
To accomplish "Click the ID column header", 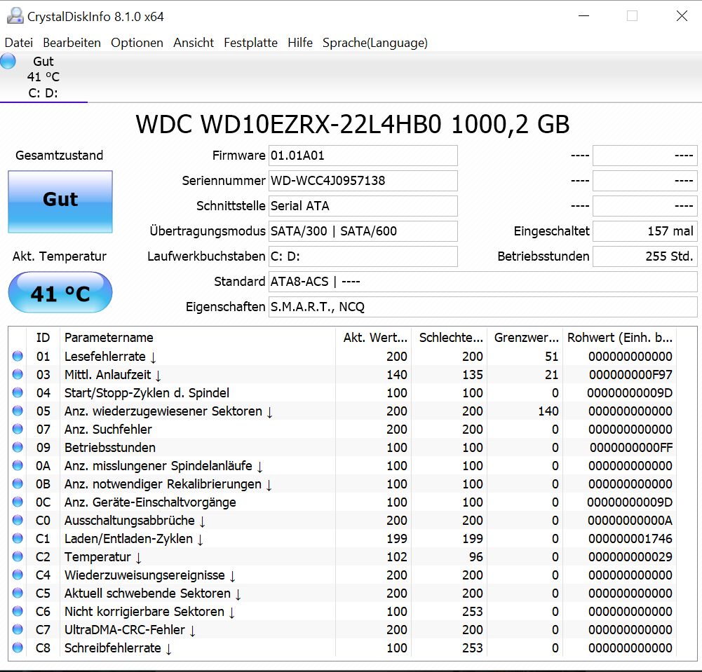I will pyautogui.click(x=43, y=338).
